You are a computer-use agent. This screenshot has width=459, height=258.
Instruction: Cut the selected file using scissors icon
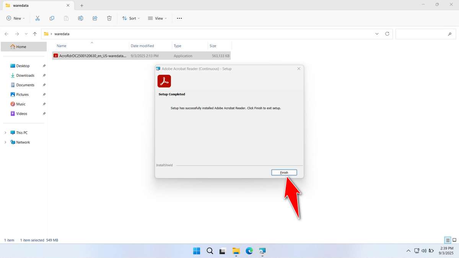(x=37, y=18)
